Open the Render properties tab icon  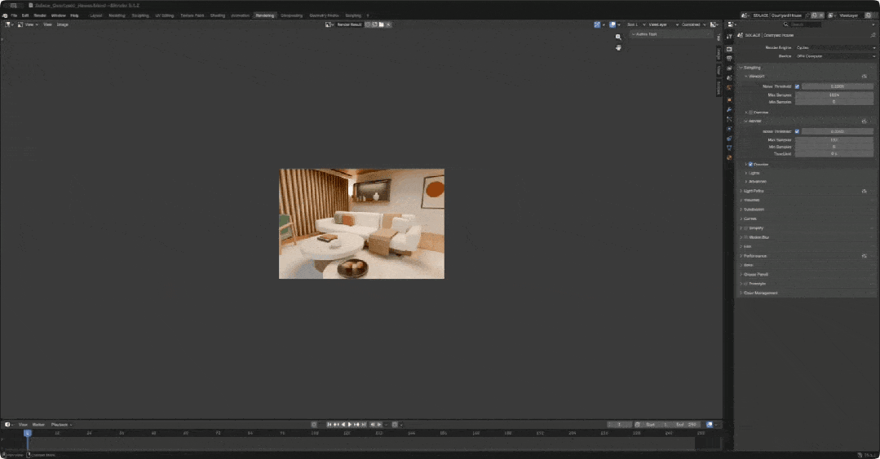[729, 49]
